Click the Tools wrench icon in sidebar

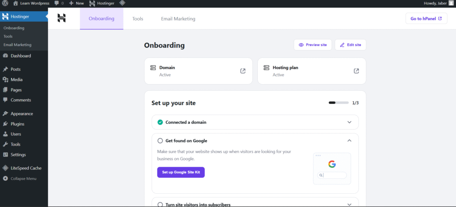click(5, 144)
